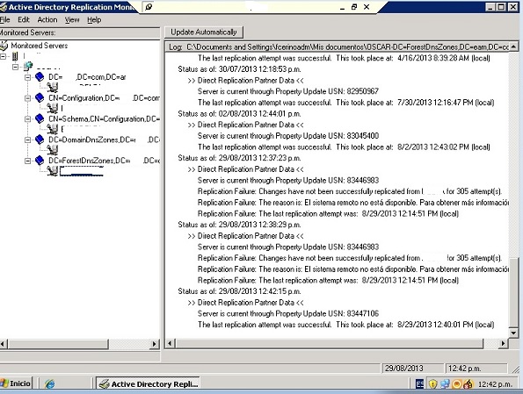Click the security shield tray icon

(432, 384)
